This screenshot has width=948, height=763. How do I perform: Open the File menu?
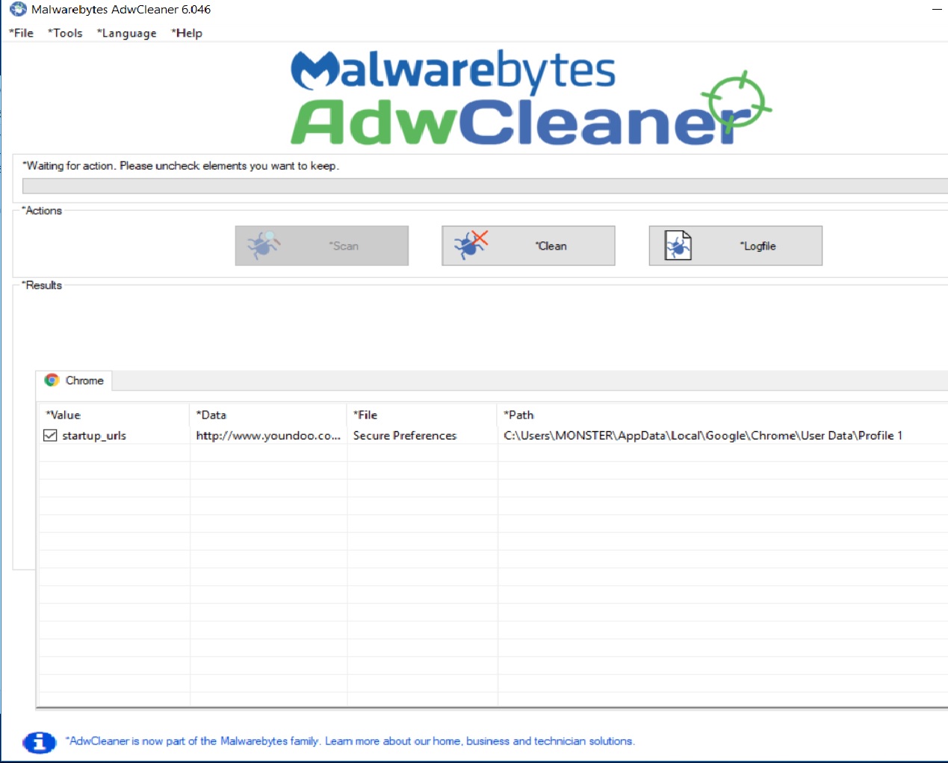[22, 33]
